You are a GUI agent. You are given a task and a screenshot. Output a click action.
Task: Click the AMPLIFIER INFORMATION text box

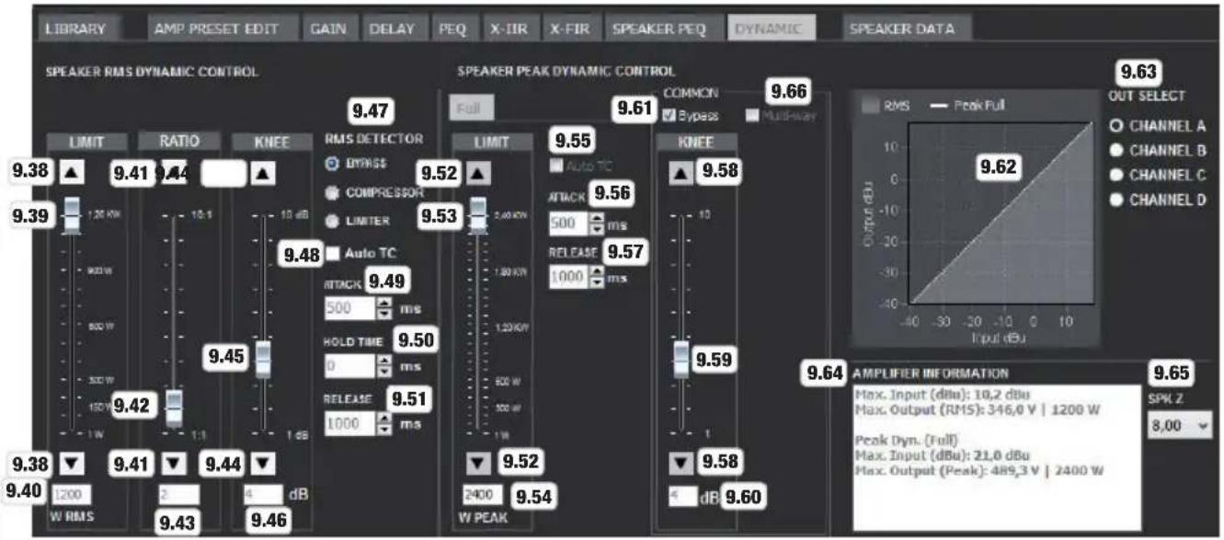pyautogui.click(x=996, y=455)
